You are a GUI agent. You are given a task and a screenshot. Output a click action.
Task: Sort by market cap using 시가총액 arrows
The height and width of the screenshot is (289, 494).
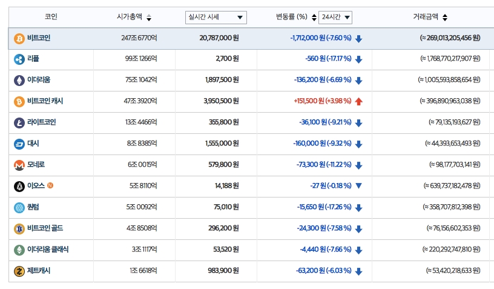click(x=149, y=18)
